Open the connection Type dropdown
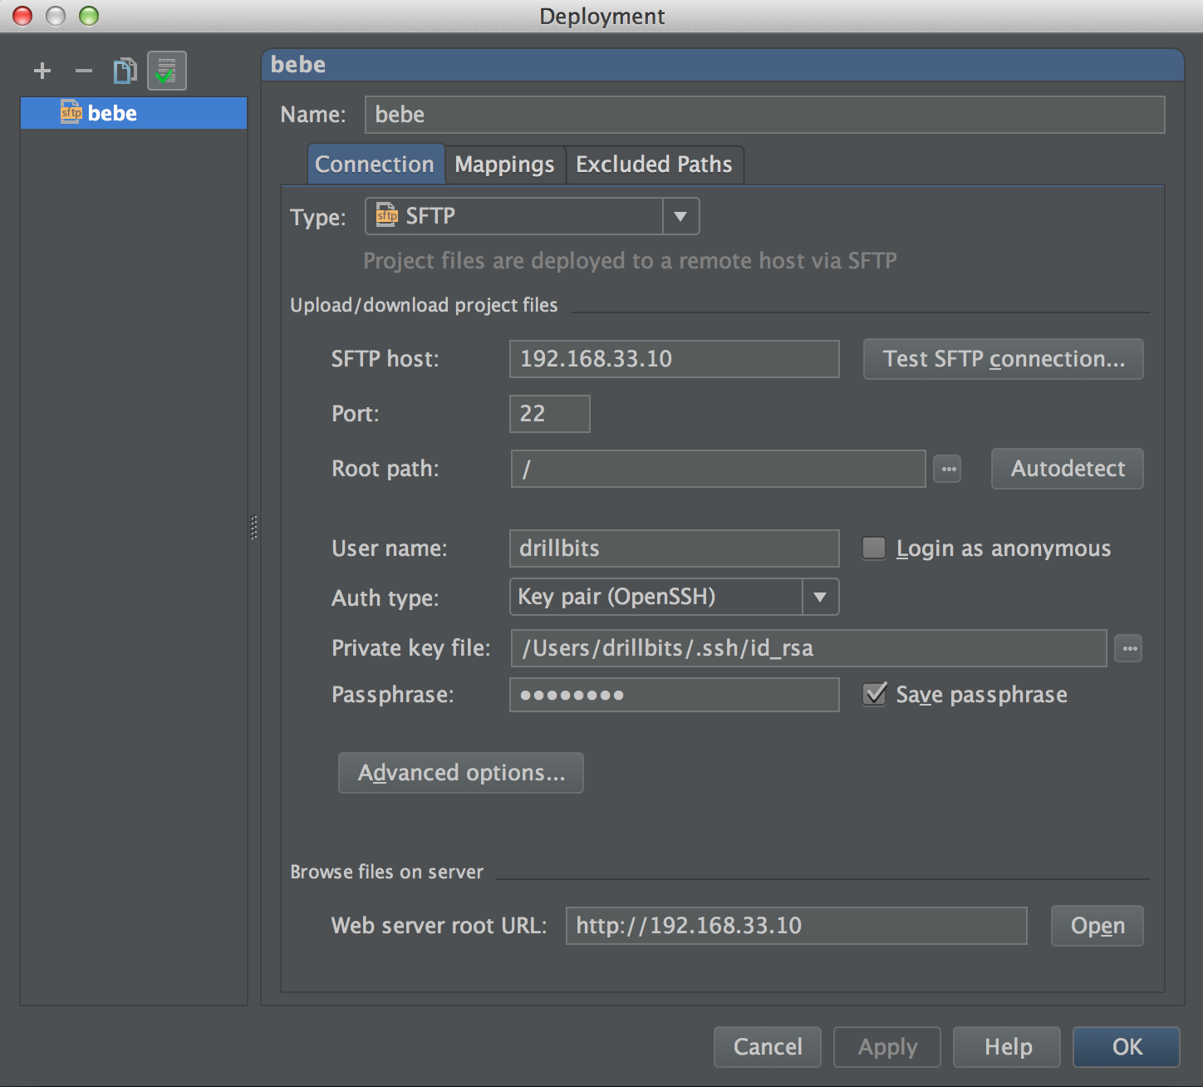Viewport: 1203px width, 1087px height. click(680, 216)
